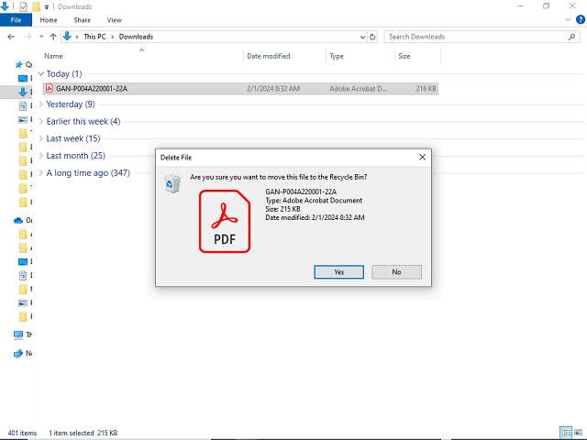This screenshot has width=587, height=440.
Task: Click the quick access toolbar properties icon
Action: [x=24, y=6]
